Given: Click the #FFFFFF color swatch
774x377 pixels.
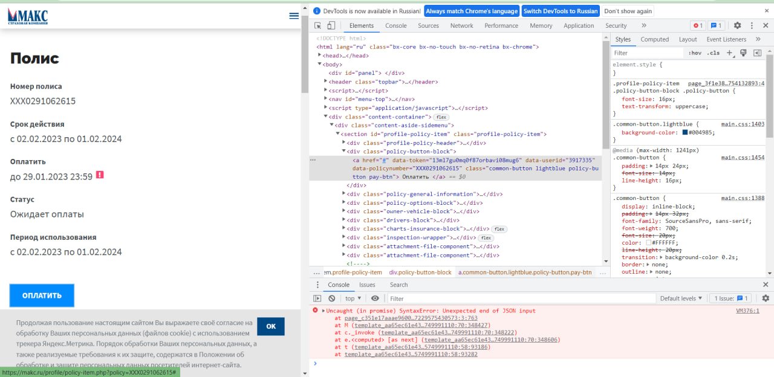Looking at the screenshot, I should click(648, 242).
